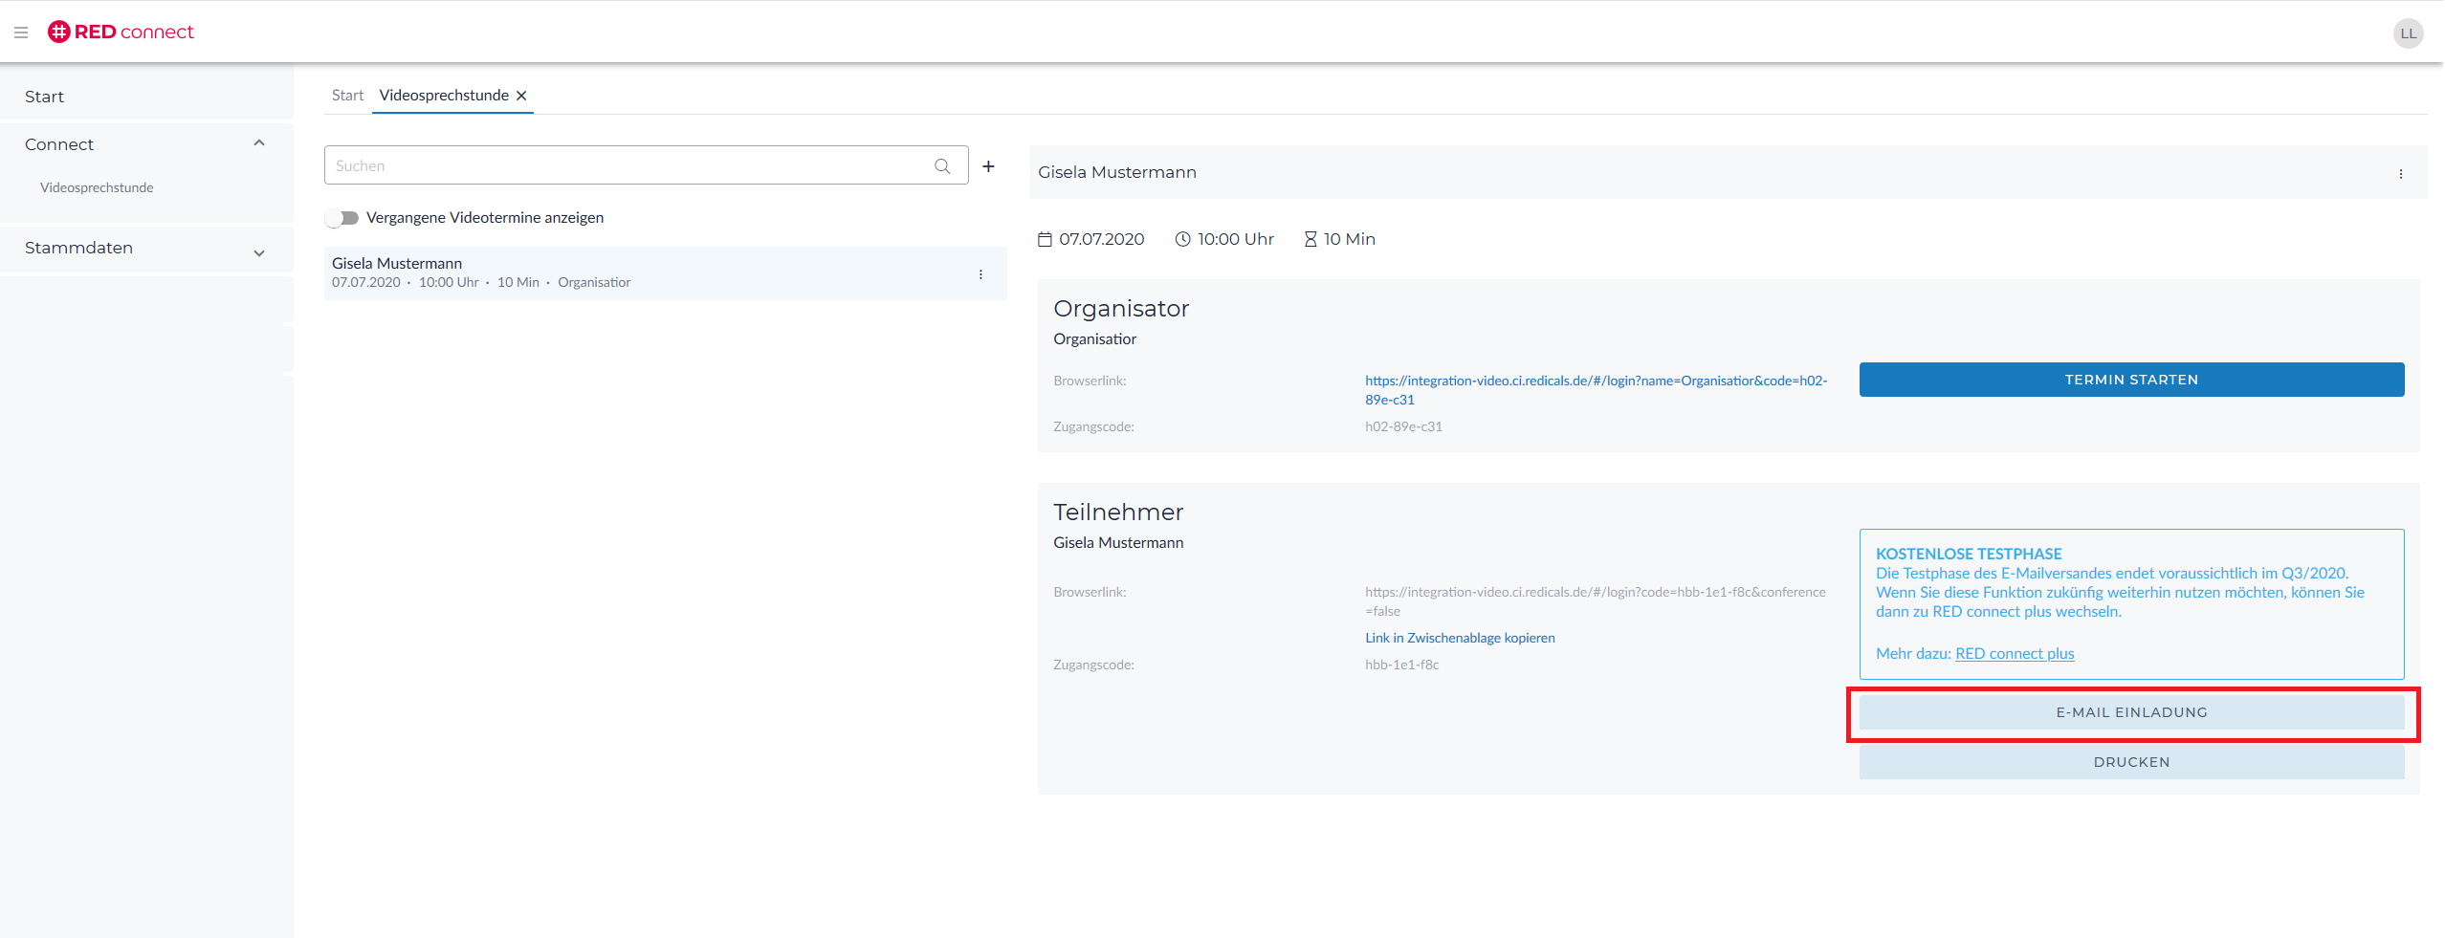
Task: Open three-dot menu of Gisela Mustermann list entry
Action: pos(980,274)
